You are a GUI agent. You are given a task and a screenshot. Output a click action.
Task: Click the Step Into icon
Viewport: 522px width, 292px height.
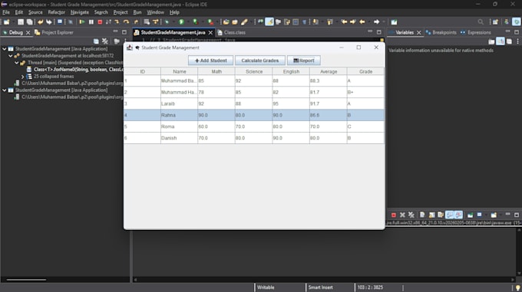(x=117, y=22)
